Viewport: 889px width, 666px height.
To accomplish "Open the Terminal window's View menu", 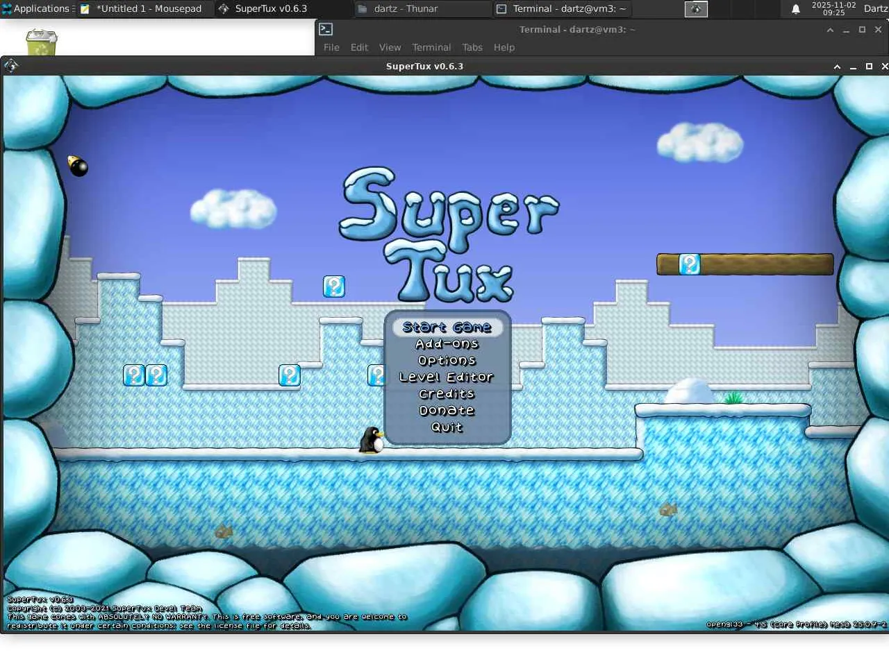I will [x=390, y=47].
